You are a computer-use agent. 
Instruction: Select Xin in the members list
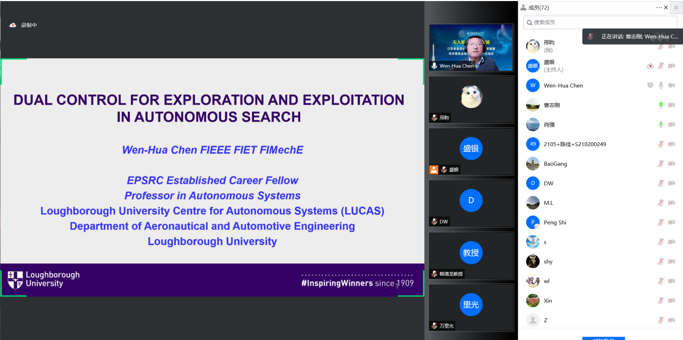548,301
